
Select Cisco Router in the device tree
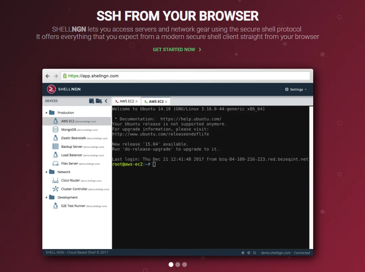coord(77,181)
